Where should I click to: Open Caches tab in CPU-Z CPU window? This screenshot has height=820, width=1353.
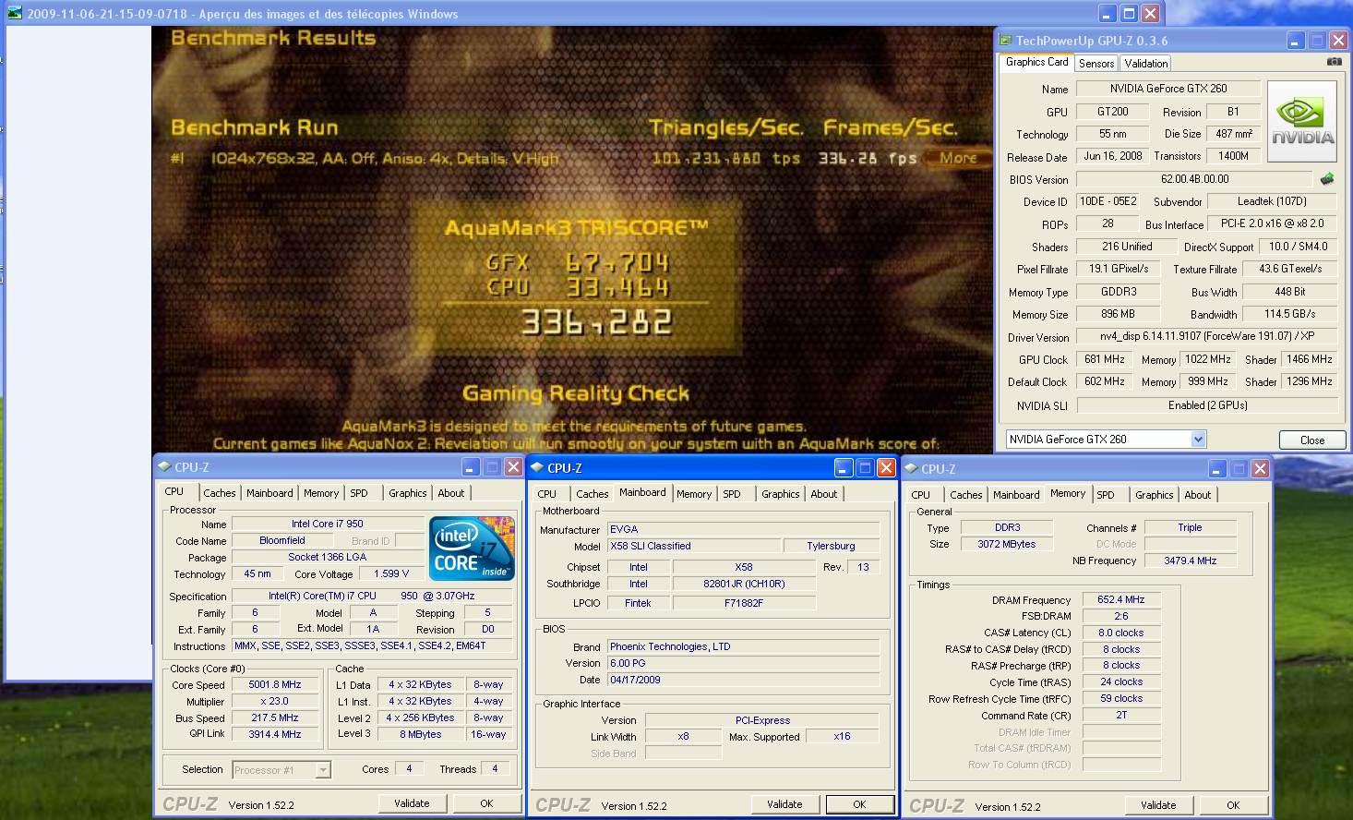[x=220, y=493]
